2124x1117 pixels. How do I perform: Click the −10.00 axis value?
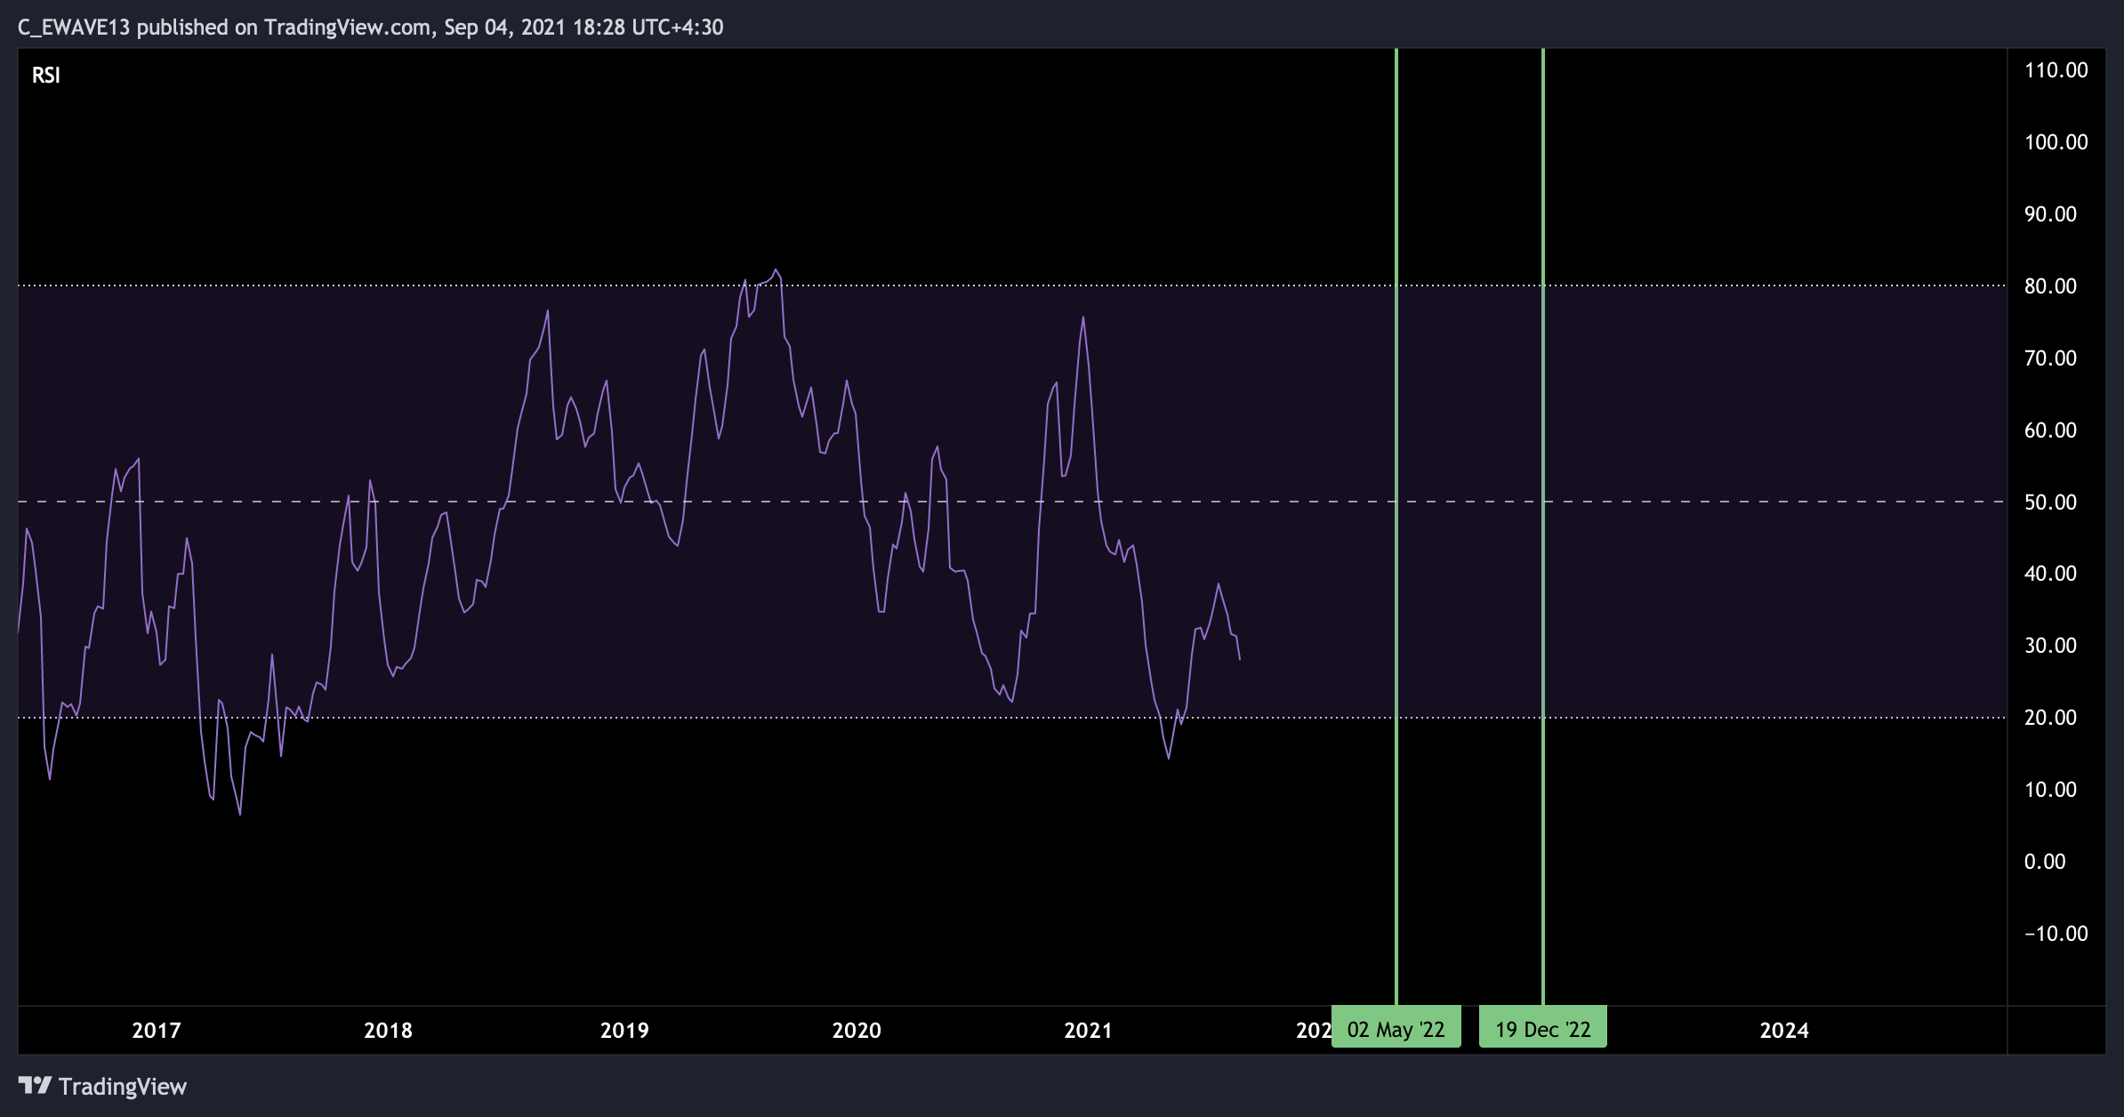[2056, 933]
